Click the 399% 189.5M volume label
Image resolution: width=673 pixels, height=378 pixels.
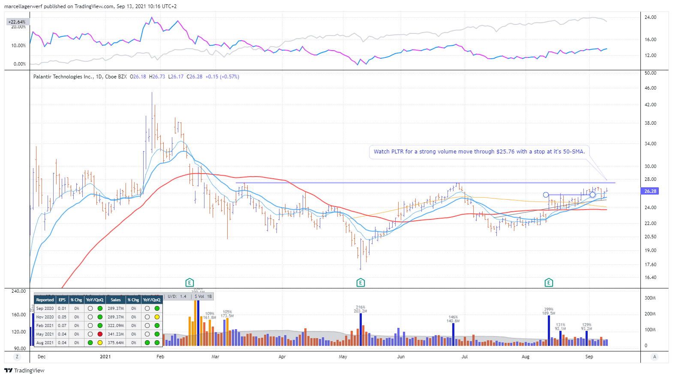pos(549,311)
